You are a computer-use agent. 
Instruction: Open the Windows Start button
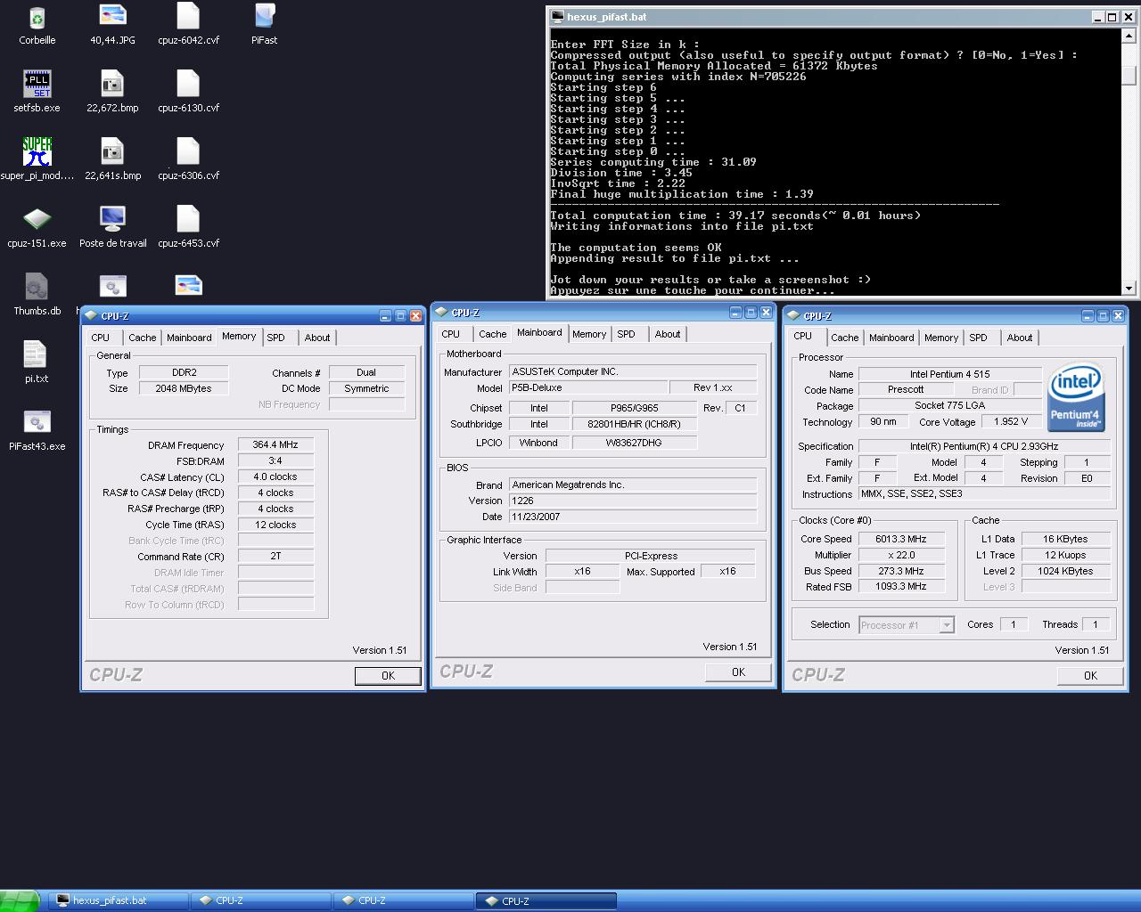point(21,900)
